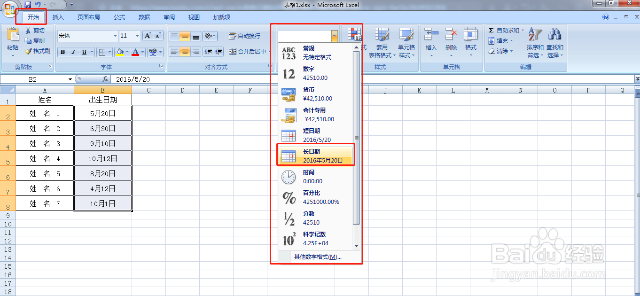
Task: Apply yellow fill color bucket
Action: [120, 52]
